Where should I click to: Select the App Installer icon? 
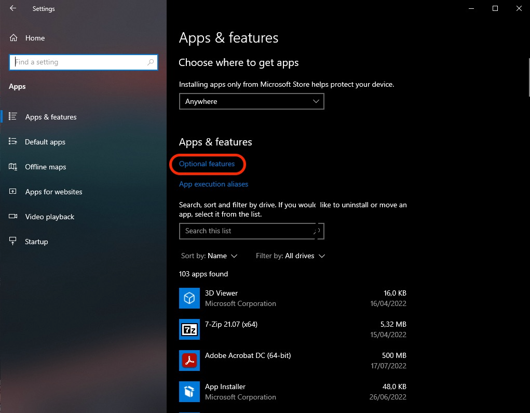coord(189,392)
